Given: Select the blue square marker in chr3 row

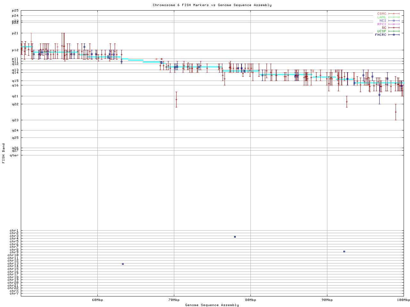Looking at the screenshot, I should (x=235, y=237).
